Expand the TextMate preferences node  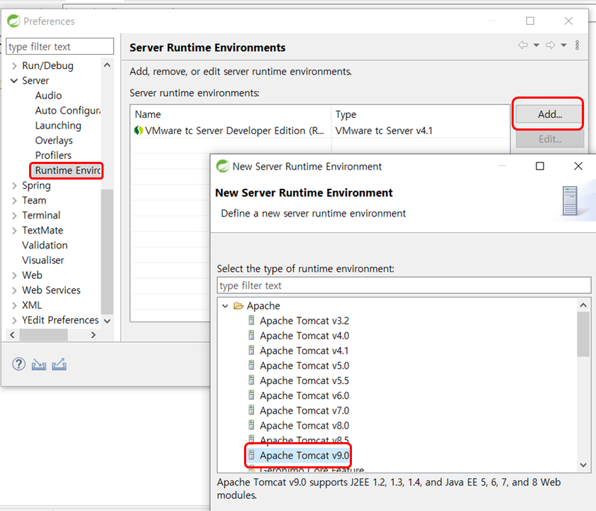pos(14,231)
